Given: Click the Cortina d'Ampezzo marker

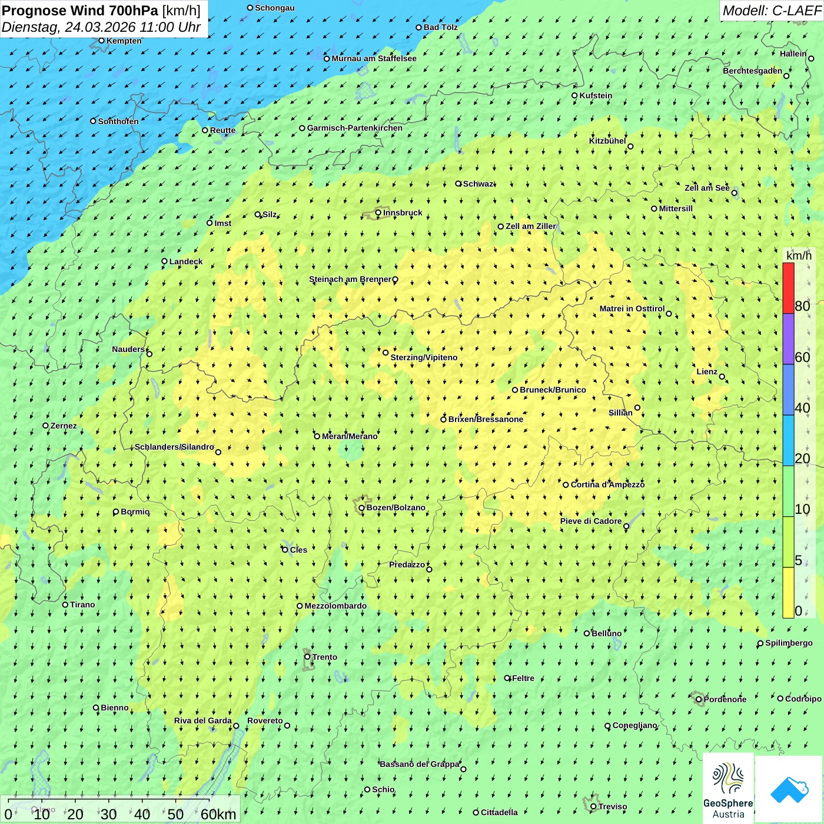Looking at the screenshot, I should [x=566, y=485].
